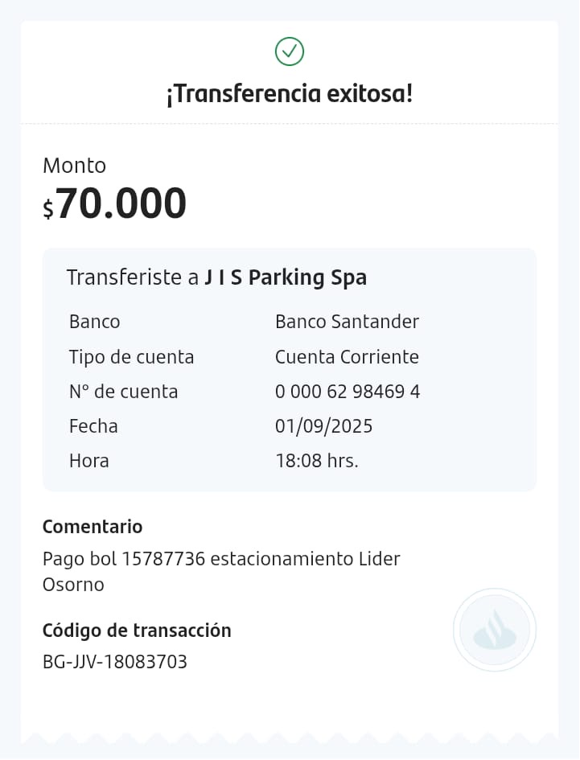This screenshot has height=760, width=580.
Task: Select transaction code BG-JJV-18083703
Action: tap(115, 662)
